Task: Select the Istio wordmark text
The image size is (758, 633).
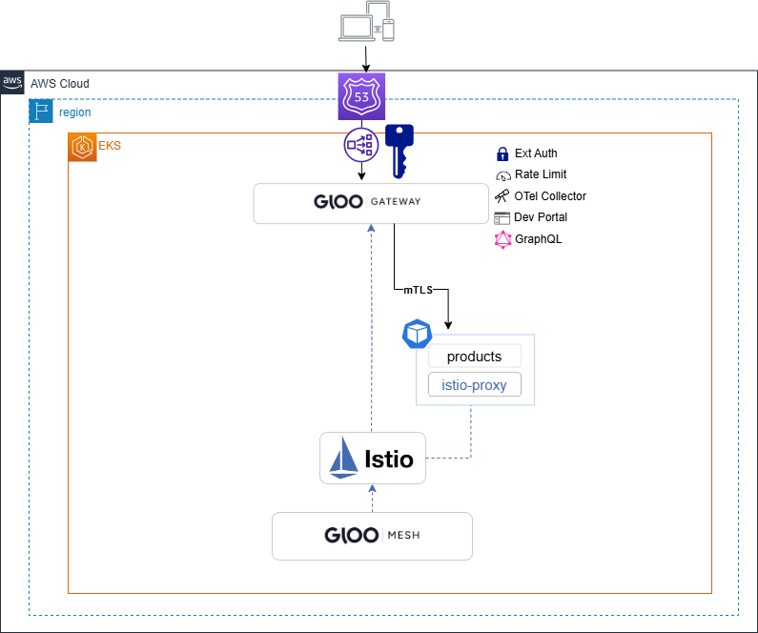Action: pos(389,459)
